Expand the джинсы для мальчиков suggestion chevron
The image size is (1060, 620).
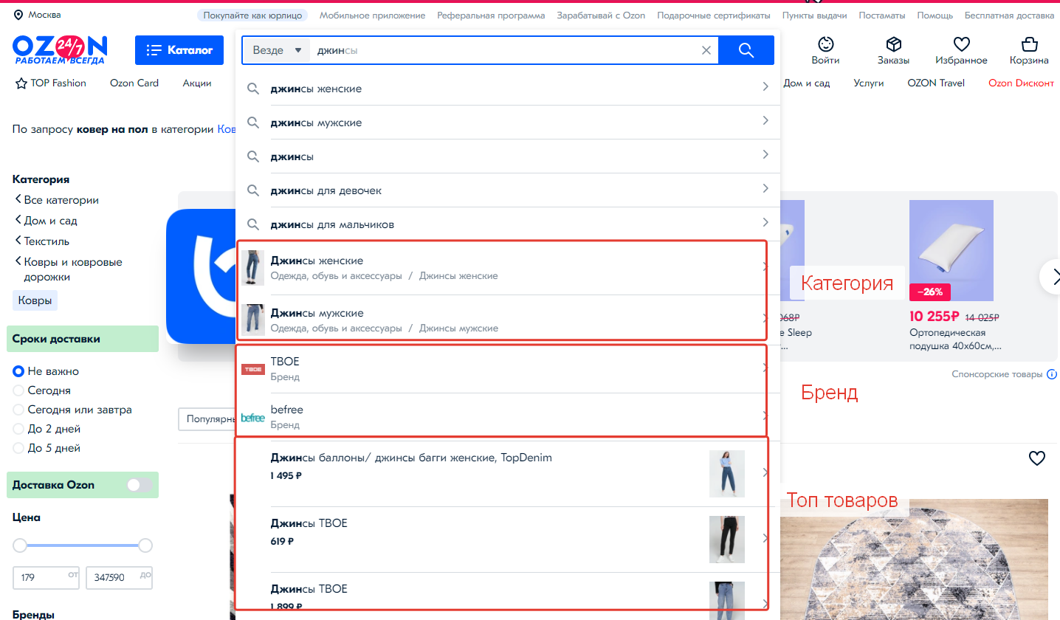coord(765,223)
